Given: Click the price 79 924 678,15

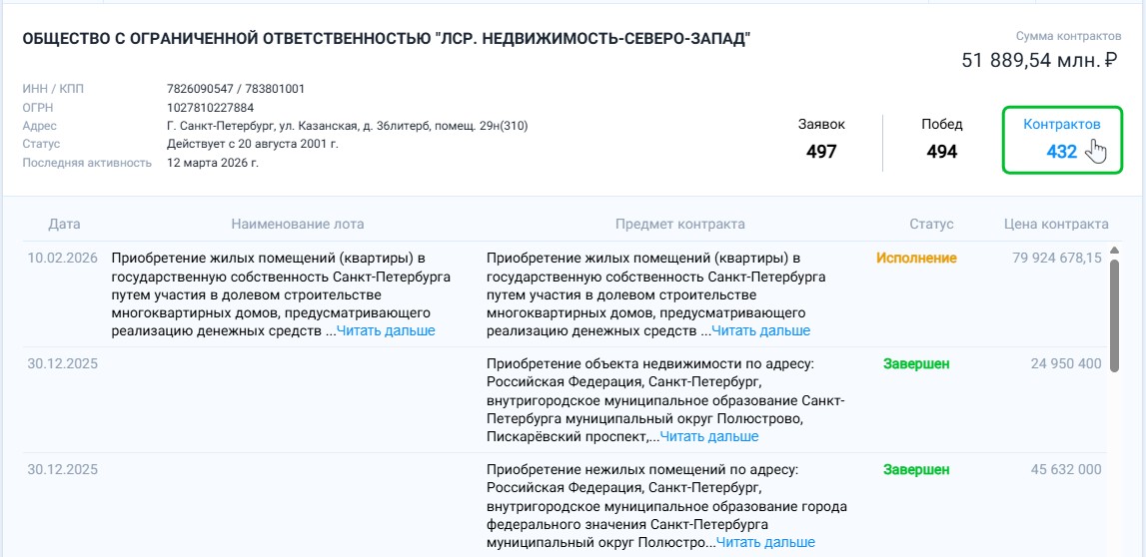Looking at the screenshot, I should point(1057,258).
